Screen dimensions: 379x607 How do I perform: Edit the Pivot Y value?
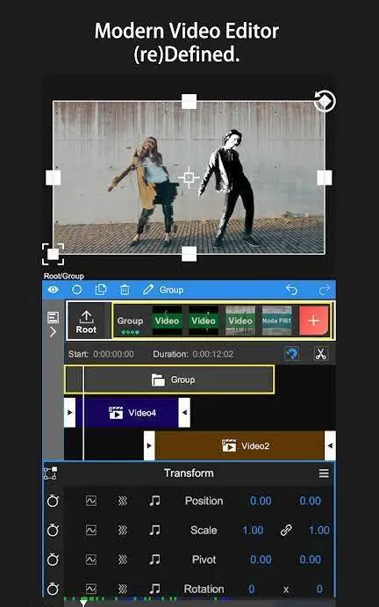click(x=311, y=560)
